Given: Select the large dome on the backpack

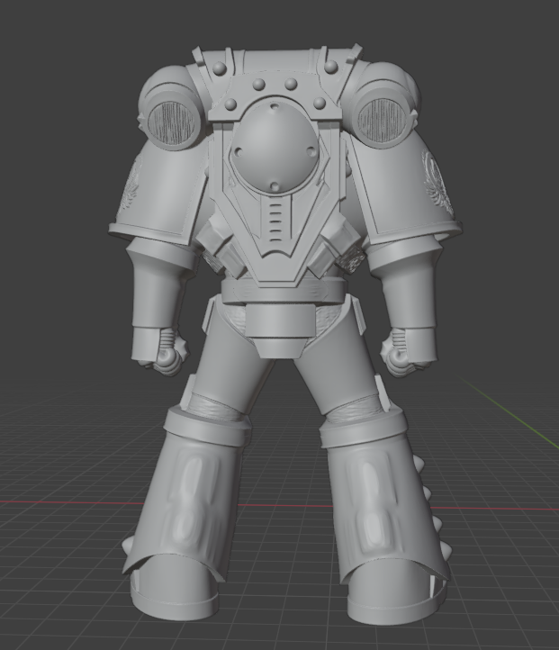Looking at the screenshot, I should tap(274, 146).
